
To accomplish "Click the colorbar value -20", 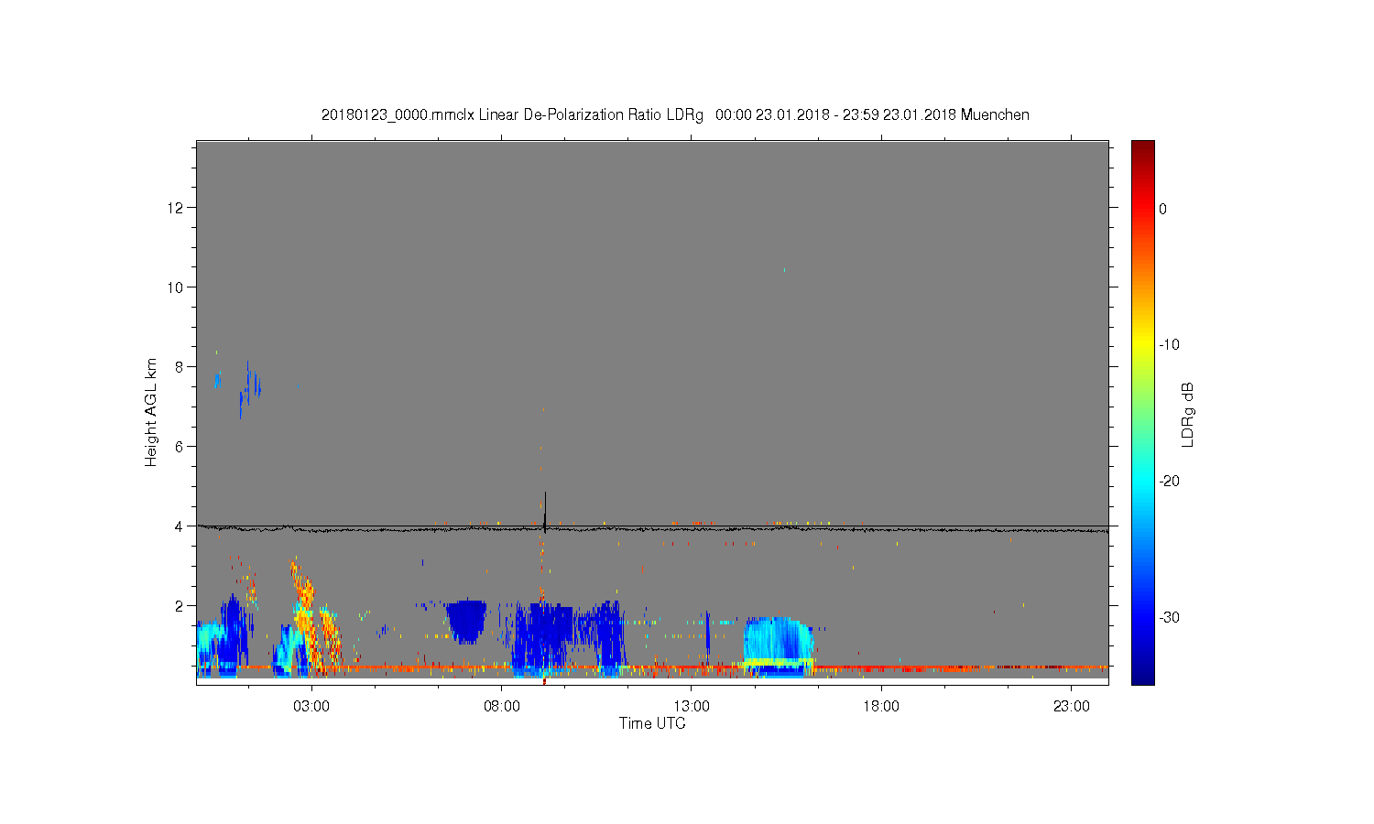I will (1169, 482).
